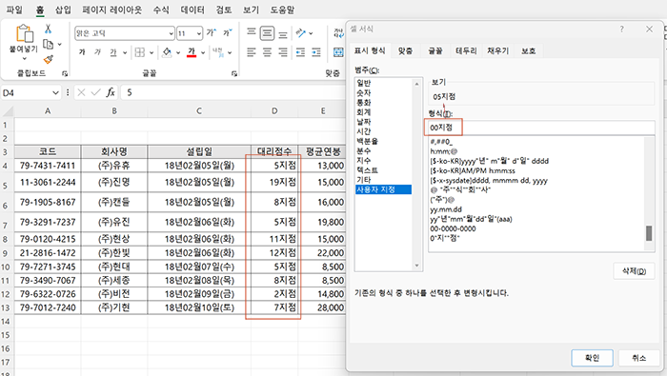Increase indent in alignment group
Screen dimensions: 667x376
316,52
